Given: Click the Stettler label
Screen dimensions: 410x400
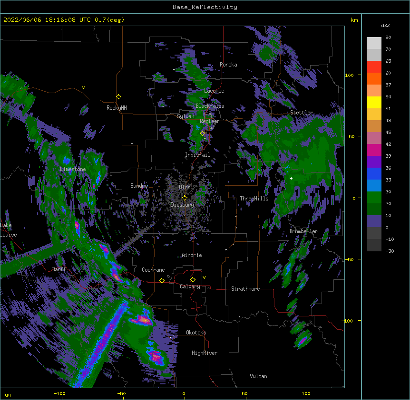Looking at the screenshot, I should click(x=302, y=113).
